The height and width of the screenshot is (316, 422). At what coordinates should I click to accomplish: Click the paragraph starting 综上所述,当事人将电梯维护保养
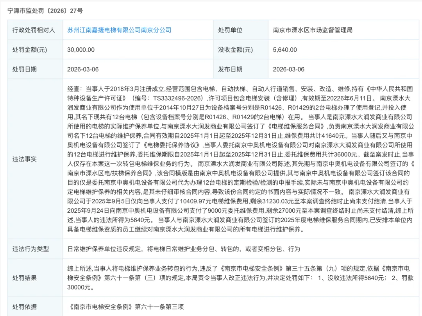click(x=240, y=278)
